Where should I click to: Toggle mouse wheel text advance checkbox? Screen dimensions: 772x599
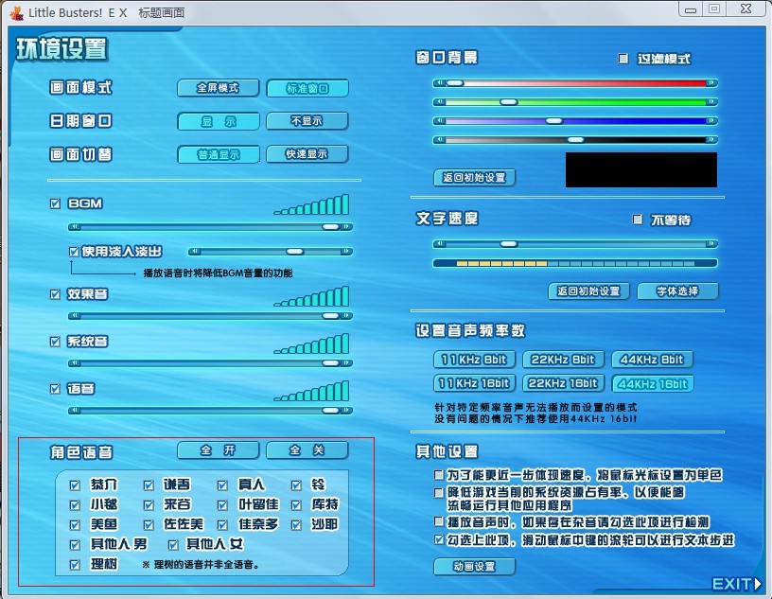tap(439, 539)
